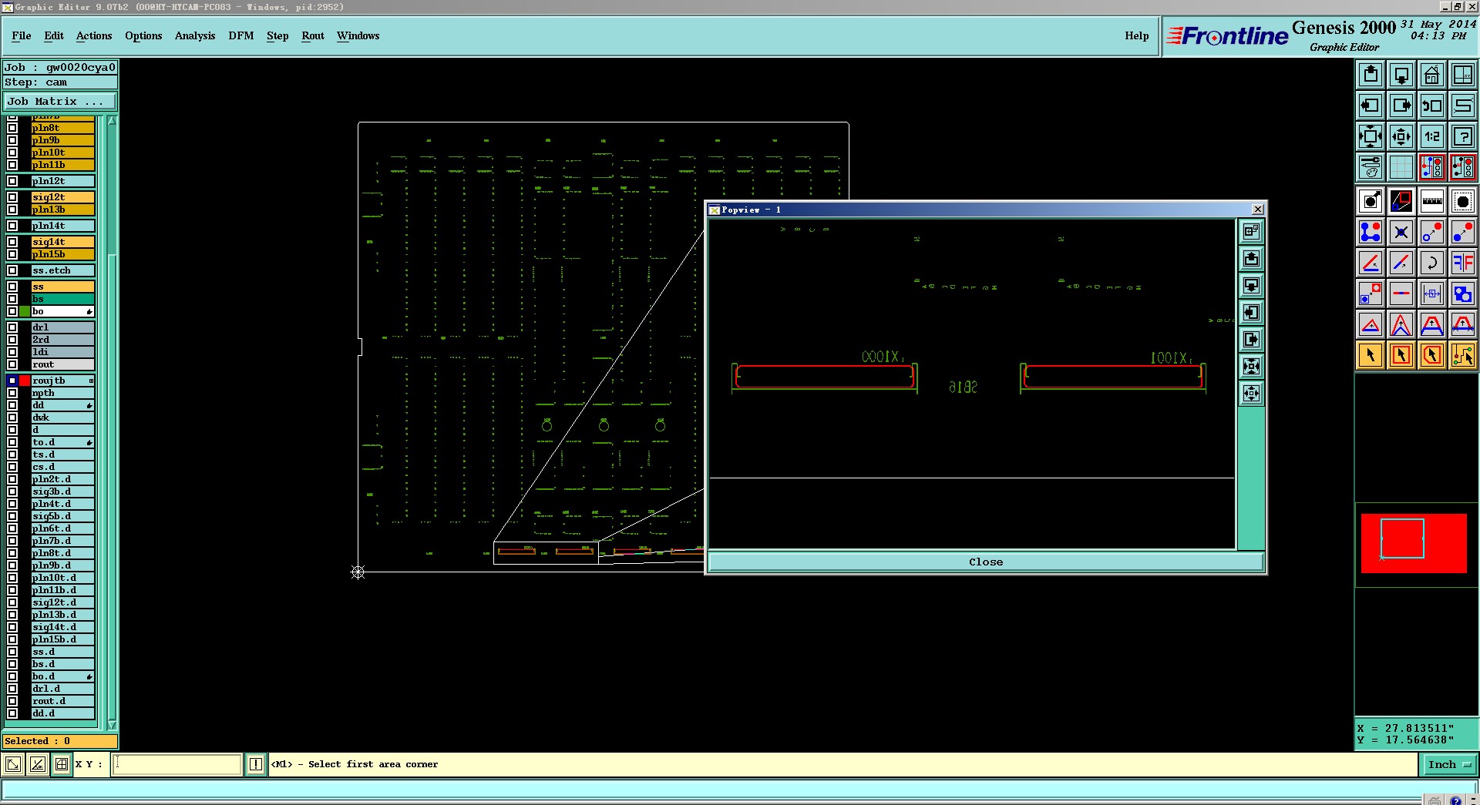This screenshot has width=1480, height=805.
Task: Click the add feature pad-arrow icon
Action: point(1371,202)
